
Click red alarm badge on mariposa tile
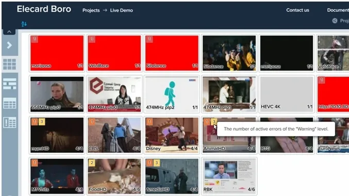coord(34,39)
